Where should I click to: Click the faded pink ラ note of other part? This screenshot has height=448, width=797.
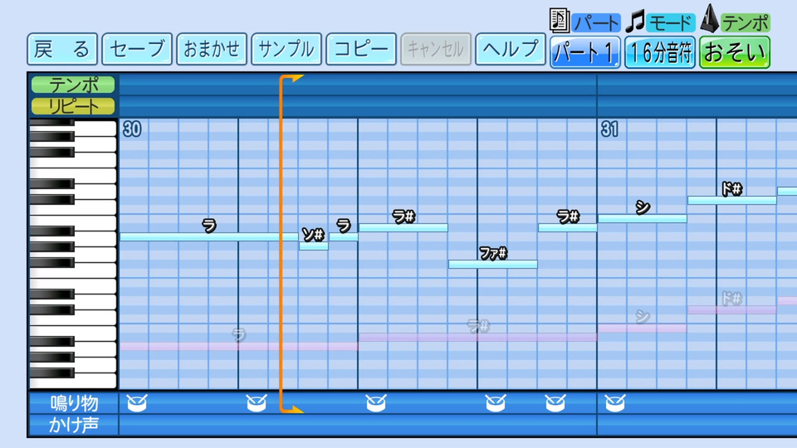pyautogui.click(x=239, y=347)
